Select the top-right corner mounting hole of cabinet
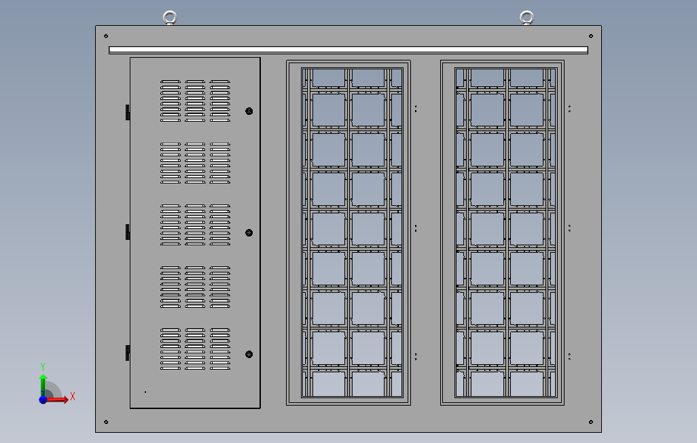 pyautogui.click(x=591, y=36)
